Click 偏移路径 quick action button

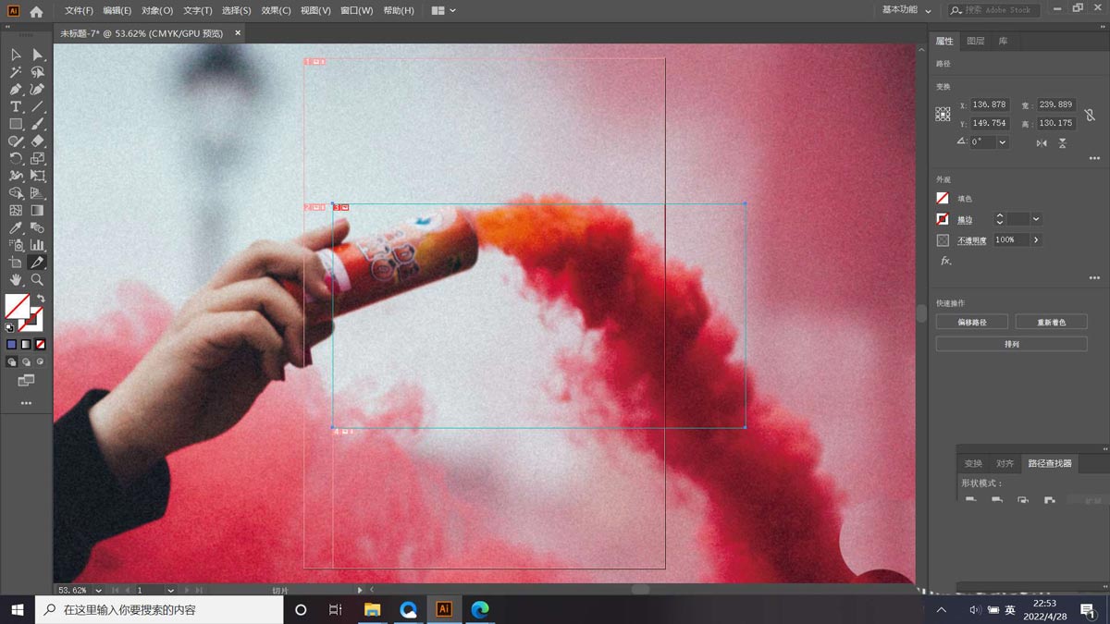972,322
